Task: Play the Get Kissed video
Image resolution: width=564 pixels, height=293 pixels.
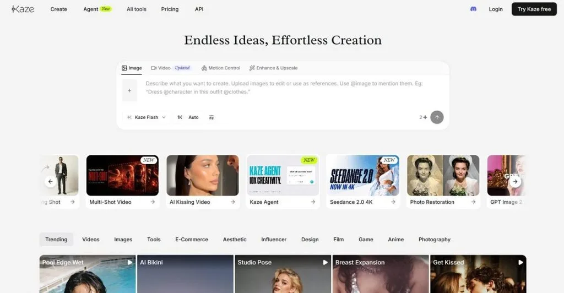Action: click(520, 263)
